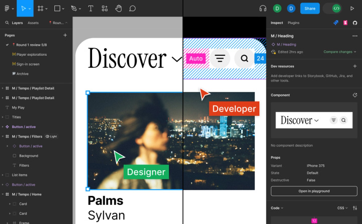Expand the List items layer group
Screen dimensions: 362x224
[x=3, y=175]
